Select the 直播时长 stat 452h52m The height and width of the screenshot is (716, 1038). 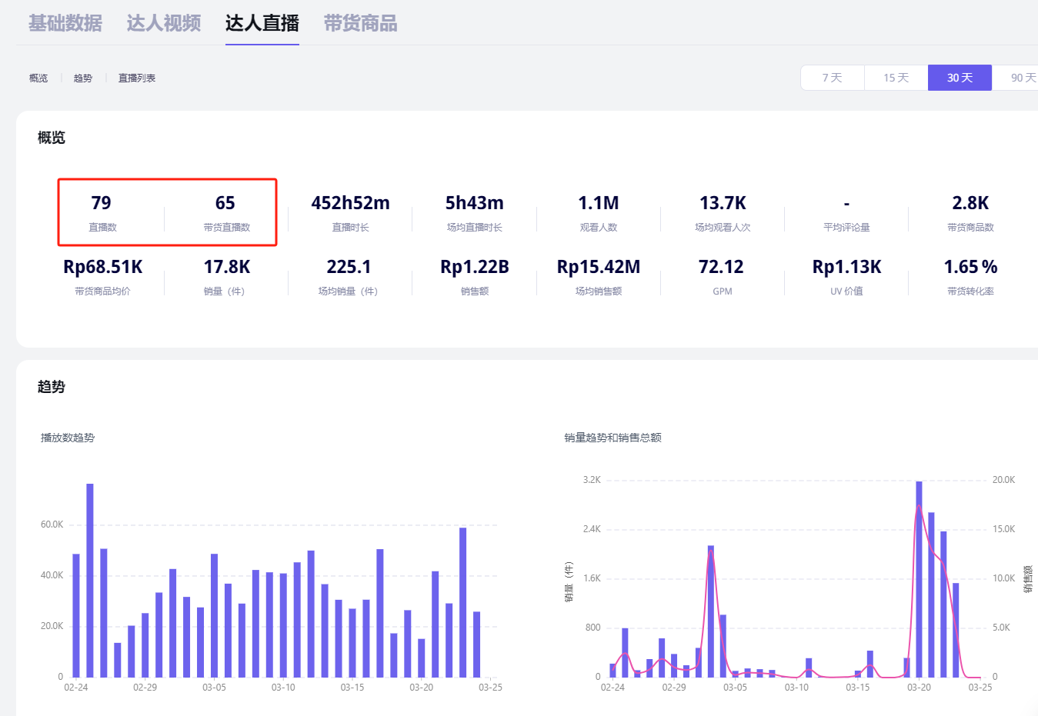350,203
